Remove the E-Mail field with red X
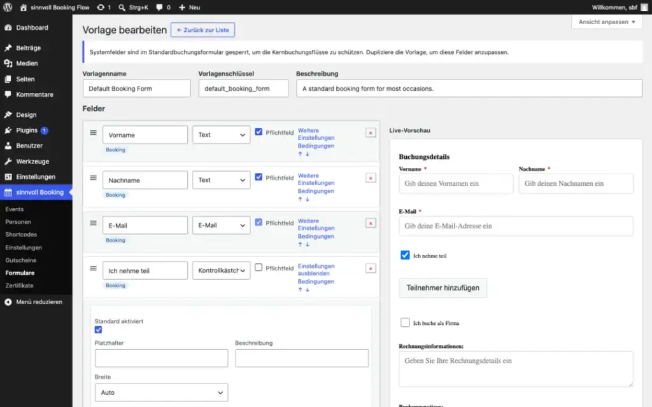652x407 pixels. pyautogui.click(x=371, y=223)
